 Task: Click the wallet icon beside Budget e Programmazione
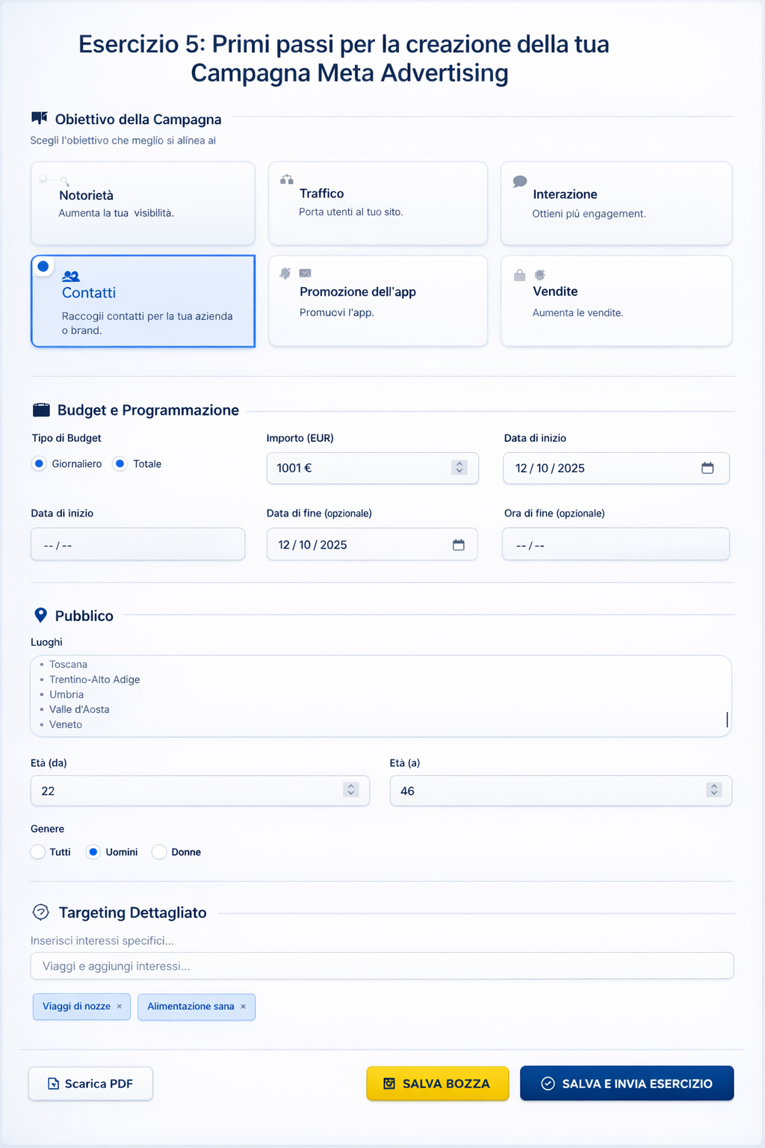click(x=41, y=410)
